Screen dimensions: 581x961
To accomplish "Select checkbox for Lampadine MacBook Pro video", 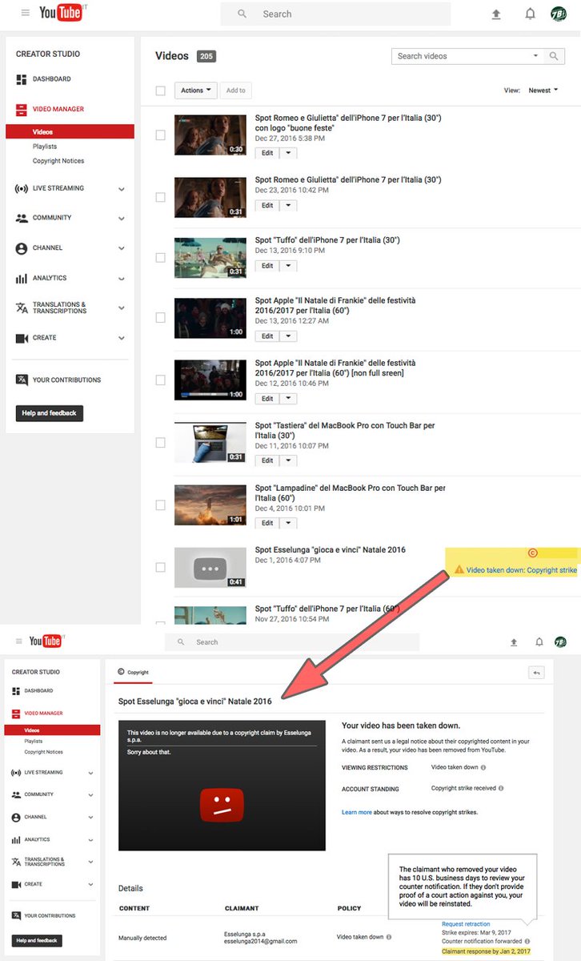I will tap(160, 505).
